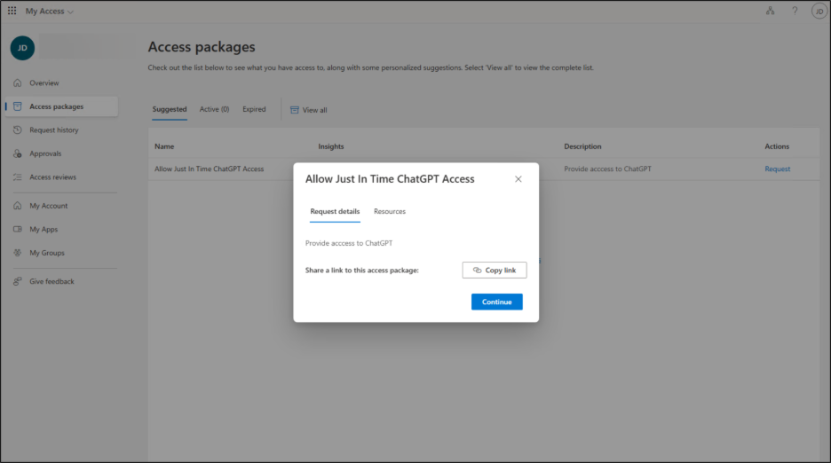Open the app launcher waffle icon

(12, 12)
